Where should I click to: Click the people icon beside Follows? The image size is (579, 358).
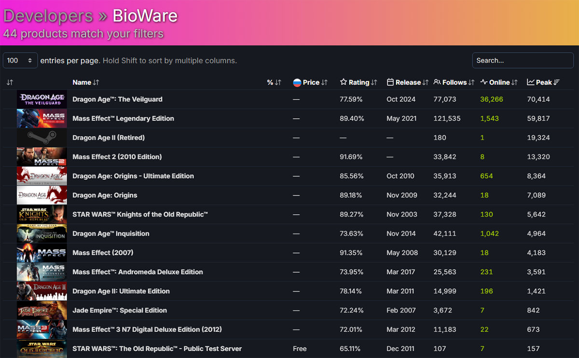coord(437,83)
